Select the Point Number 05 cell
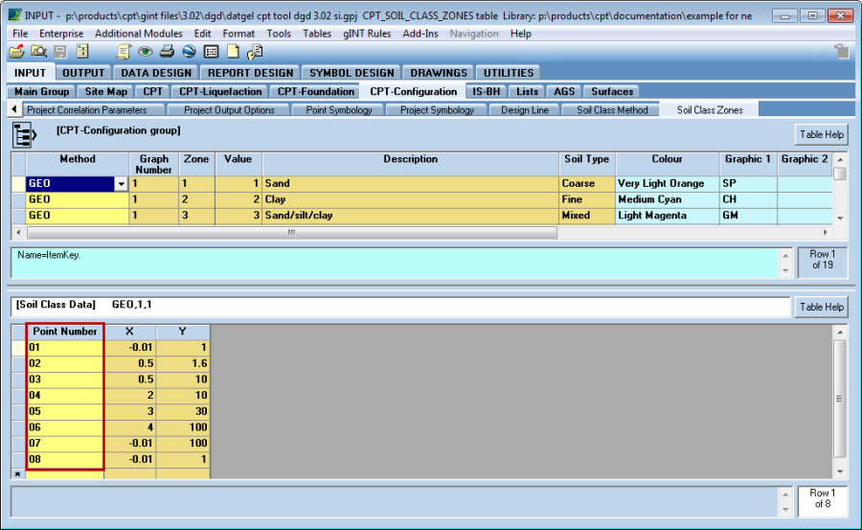 coord(64,412)
